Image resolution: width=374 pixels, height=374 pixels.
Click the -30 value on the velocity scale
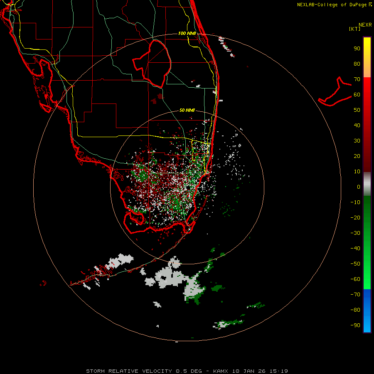tap(355, 233)
